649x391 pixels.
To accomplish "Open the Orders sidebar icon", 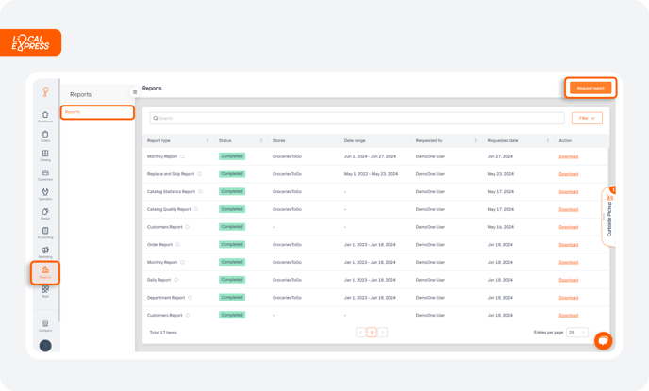I will 45,136.
